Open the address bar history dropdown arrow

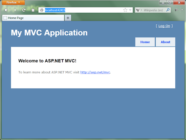pyautogui.click(x=130, y=10)
